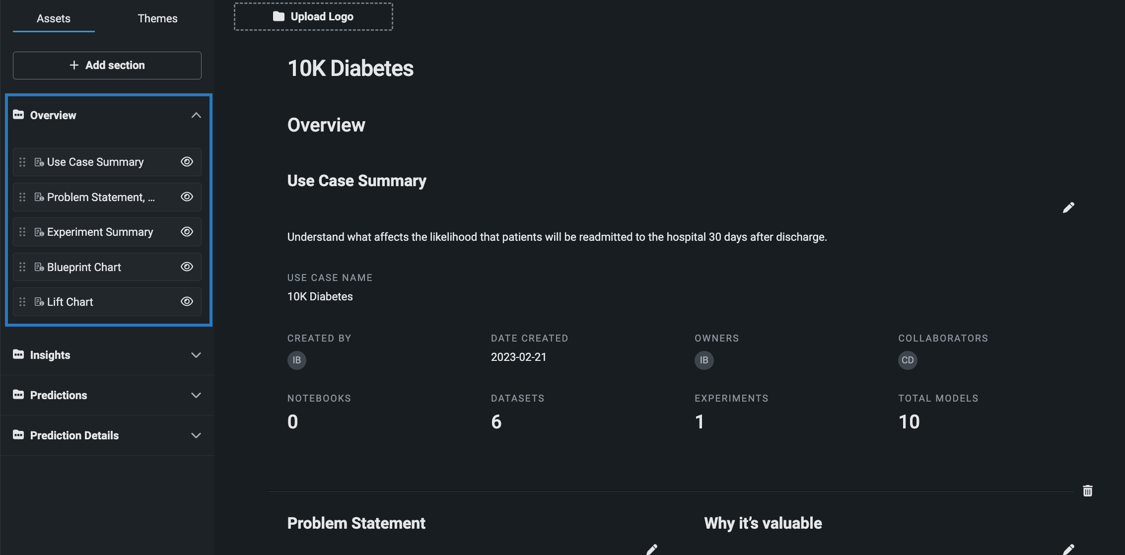The image size is (1125, 555).
Task: Click the CD collaborator avatar
Action: pyautogui.click(x=908, y=360)
